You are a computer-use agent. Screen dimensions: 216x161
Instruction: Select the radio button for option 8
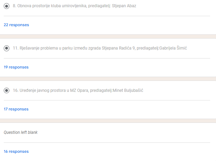pos(7,6)
